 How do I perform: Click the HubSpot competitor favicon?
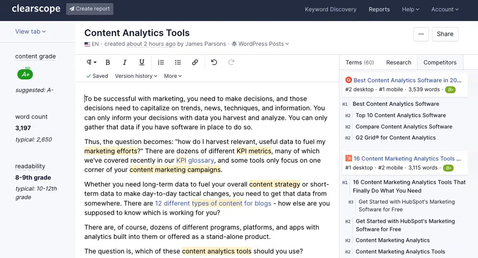click(348, 158)
